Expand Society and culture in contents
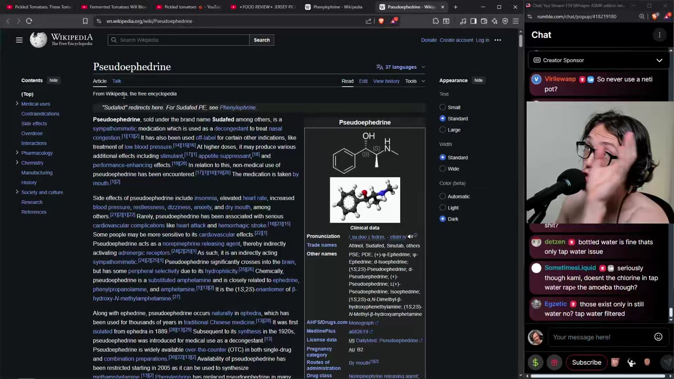674x379 pixels. click(17, 192)
